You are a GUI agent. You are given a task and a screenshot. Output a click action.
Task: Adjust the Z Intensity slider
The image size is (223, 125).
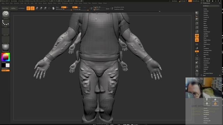tap(80, 9)
